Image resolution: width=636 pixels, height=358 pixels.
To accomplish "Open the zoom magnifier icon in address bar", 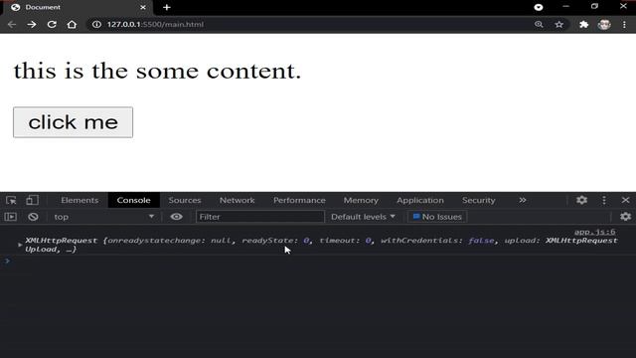I will pos(539,24).
